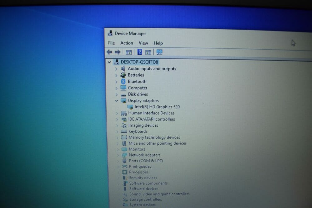312x208 pixels.
Task: Expand the Bluetooth node
Action: coord(117,82)
